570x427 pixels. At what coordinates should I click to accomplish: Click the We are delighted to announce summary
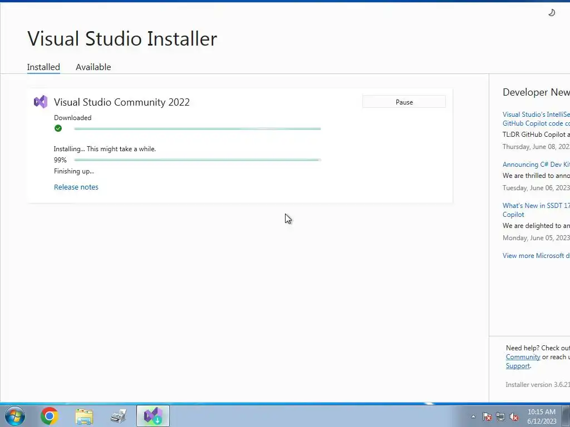(536, 226)
